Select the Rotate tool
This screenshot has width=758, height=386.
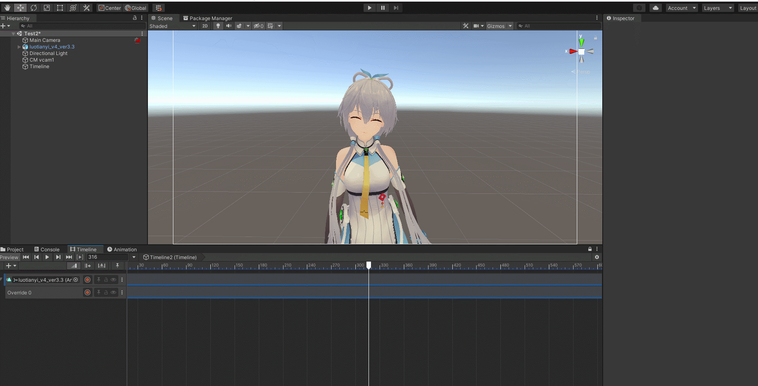coord(34,8)
